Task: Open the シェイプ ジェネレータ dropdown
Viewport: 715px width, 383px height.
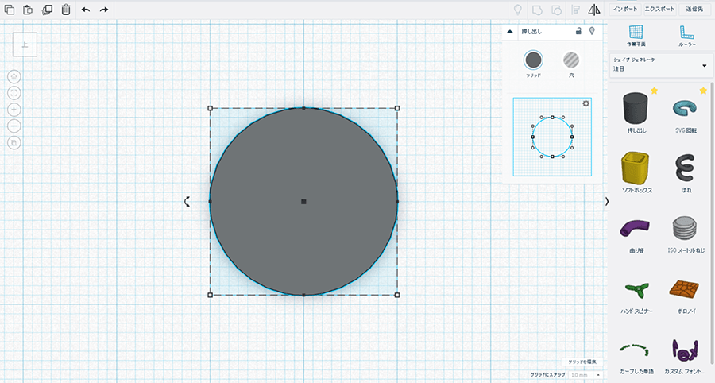Action: tap(660, 64)
